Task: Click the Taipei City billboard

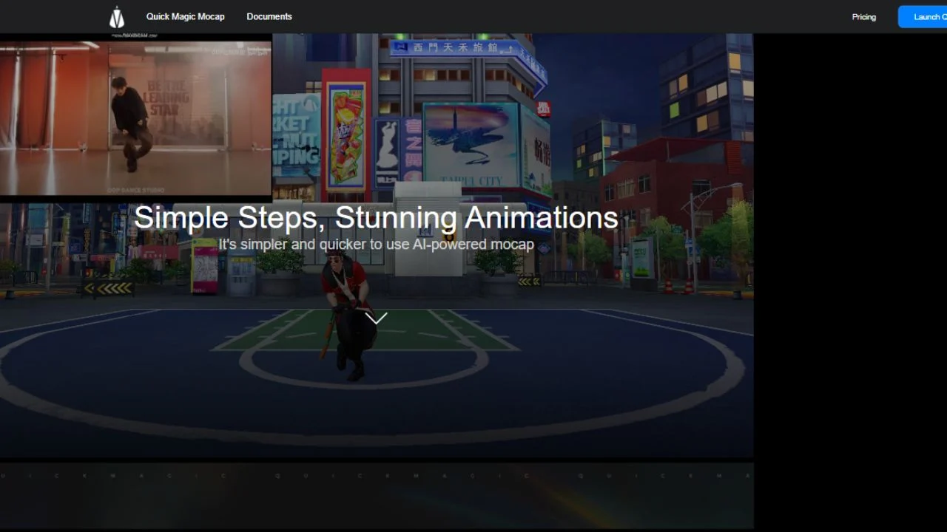Action: (471, 146)
